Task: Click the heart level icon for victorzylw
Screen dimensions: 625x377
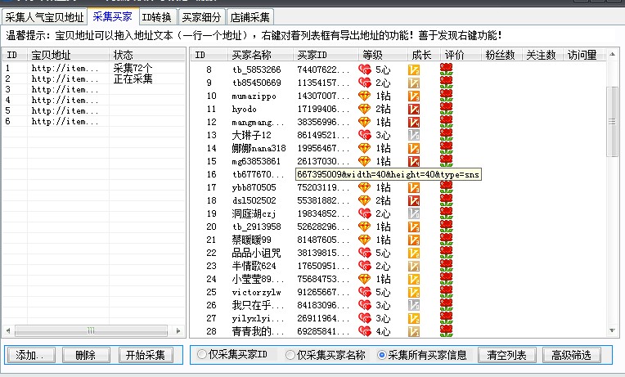Action: click(x=365, y=293)
